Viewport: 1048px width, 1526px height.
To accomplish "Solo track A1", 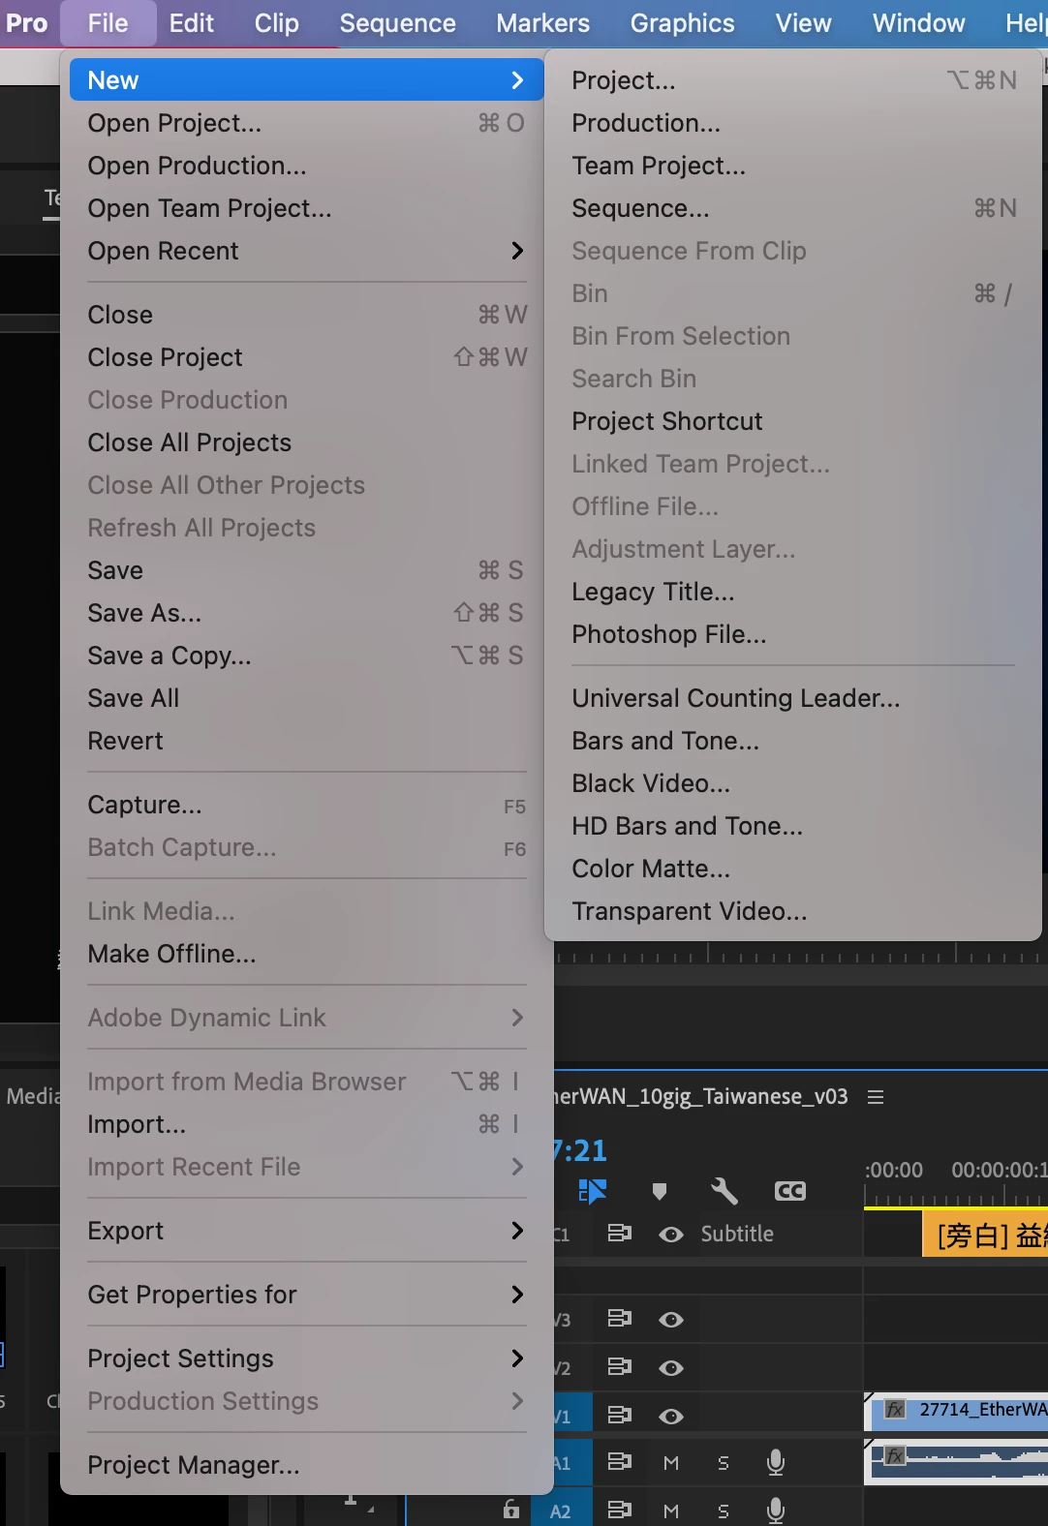I will point(723,1463).
